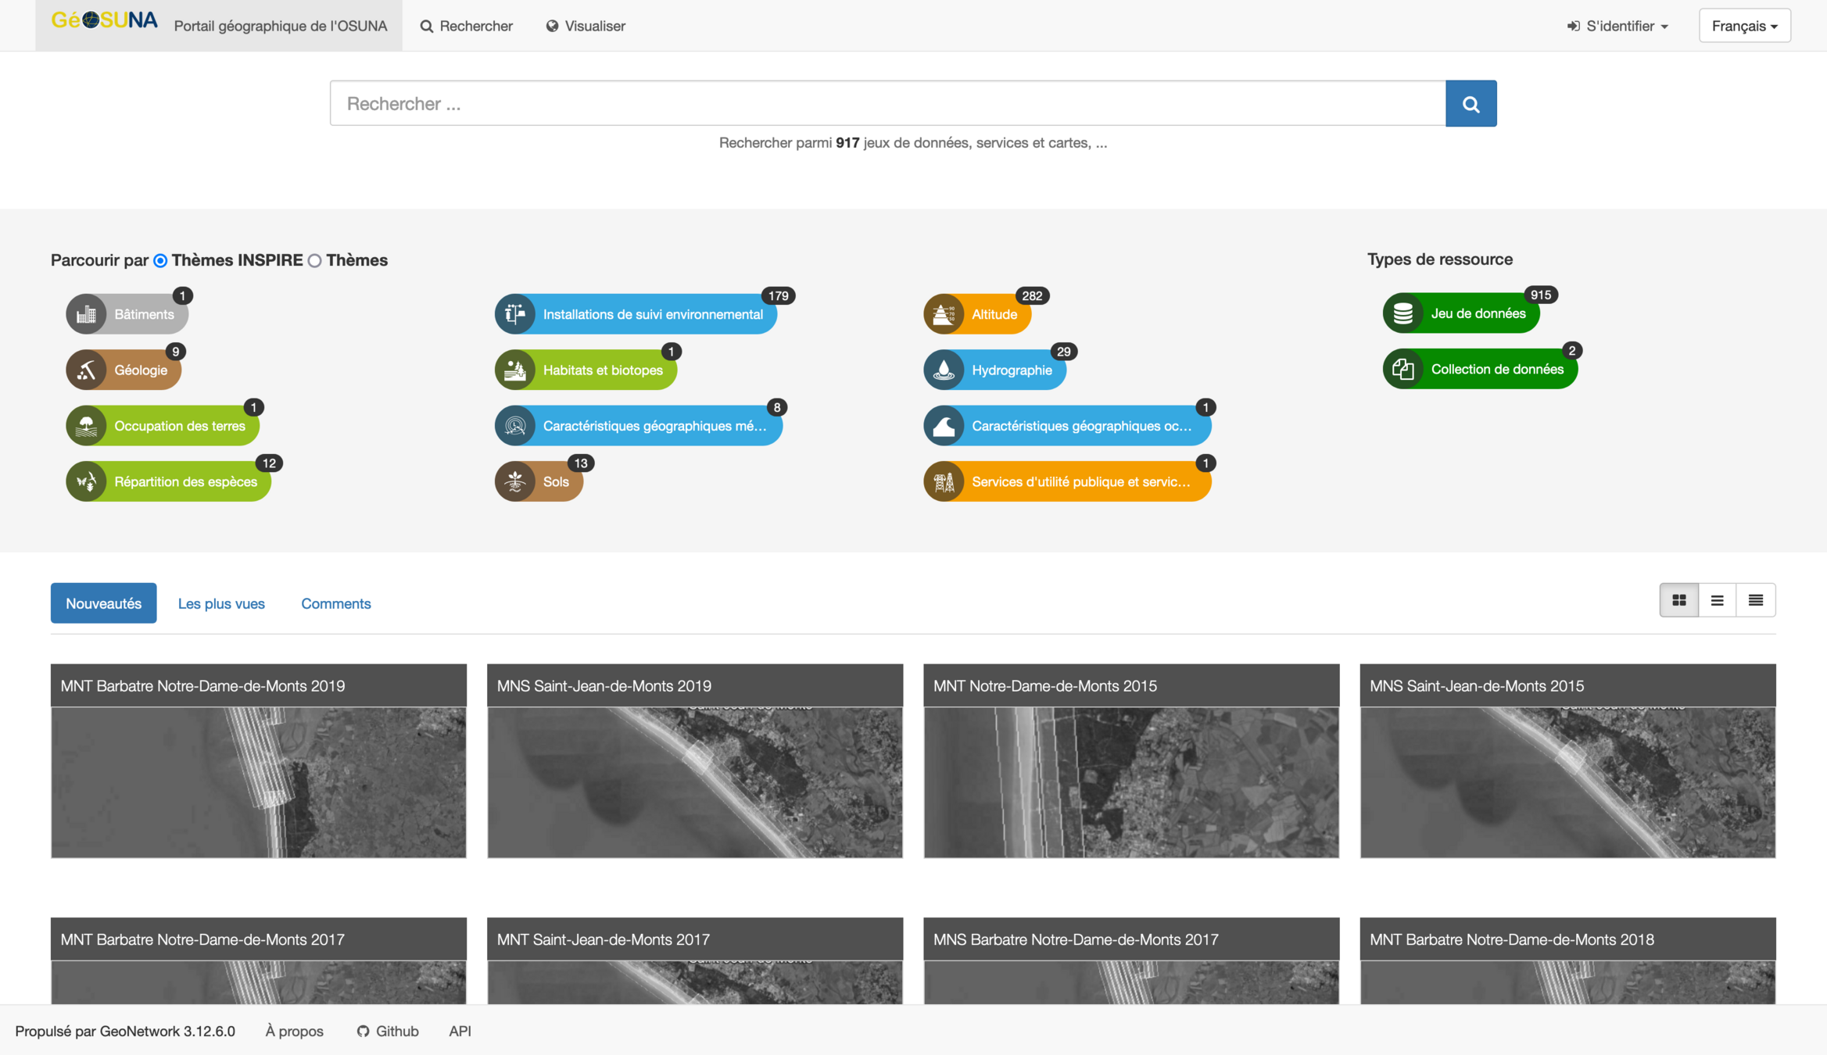1827x1055 pixels.
Task: Open the Les plus vues tab
Action: click(x=221, y=603)
